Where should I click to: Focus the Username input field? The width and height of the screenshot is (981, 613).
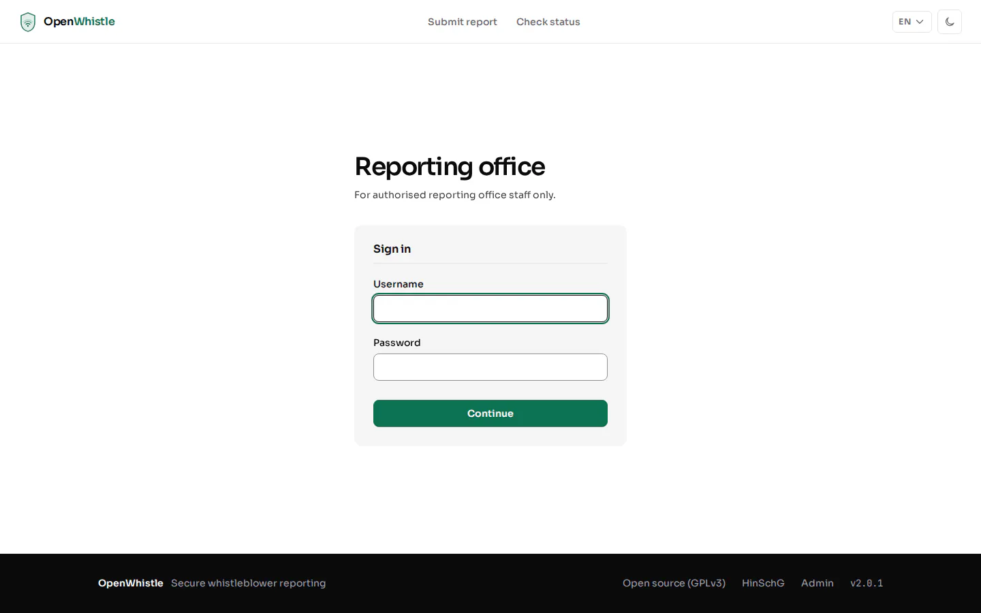(x=490, y=309)
